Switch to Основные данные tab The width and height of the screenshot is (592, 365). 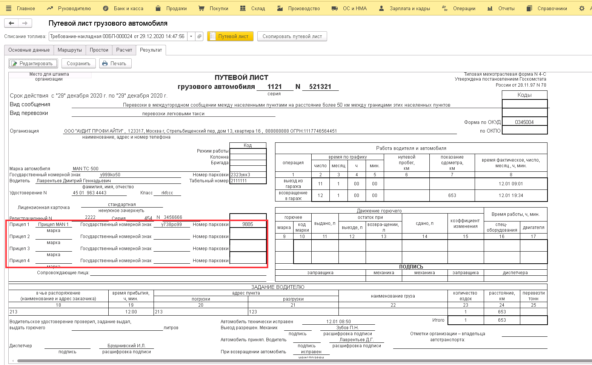(29, 50)
